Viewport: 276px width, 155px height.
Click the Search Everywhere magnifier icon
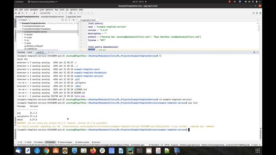click(254, 13)
